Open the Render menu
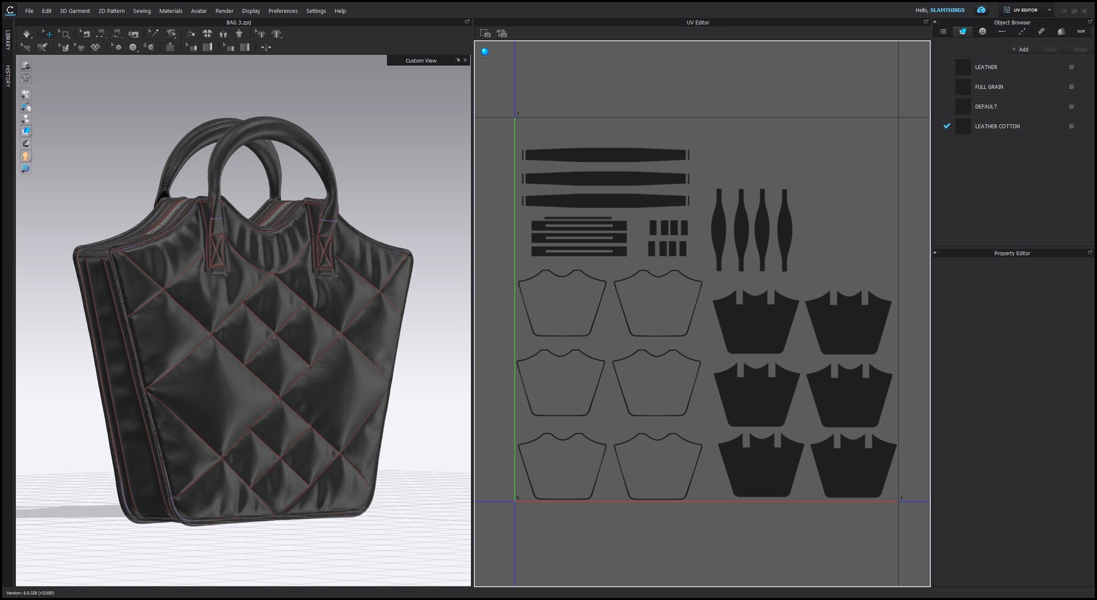 pyautogui.click(x=224, y=11)
